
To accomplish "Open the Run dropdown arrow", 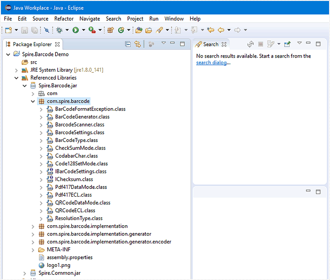I will (83, 30).
